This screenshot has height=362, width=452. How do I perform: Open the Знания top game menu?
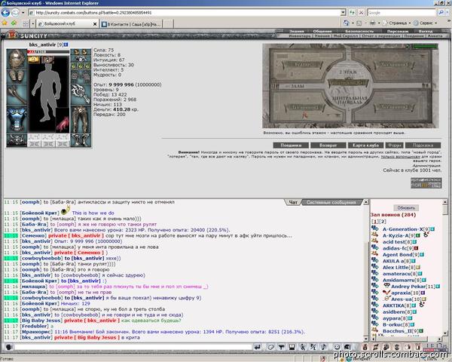297,31
